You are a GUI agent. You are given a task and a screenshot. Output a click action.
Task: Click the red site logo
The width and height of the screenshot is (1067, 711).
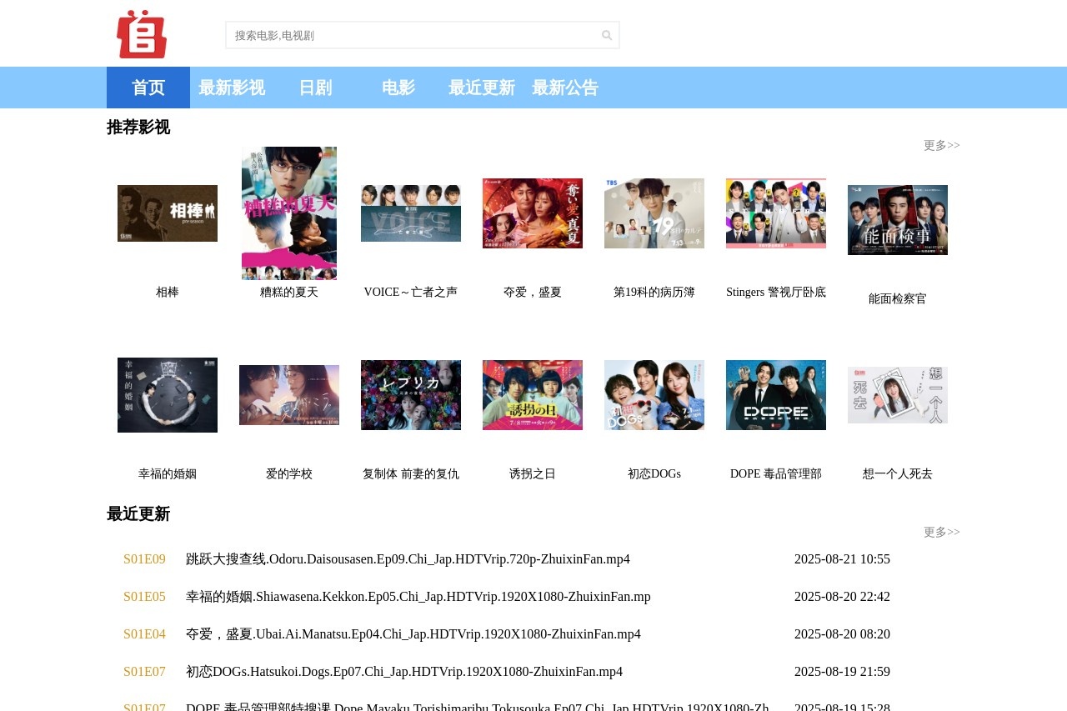click(x=142, y=34)
